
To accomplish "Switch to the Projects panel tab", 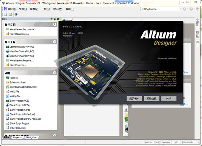I will [17, 137].
